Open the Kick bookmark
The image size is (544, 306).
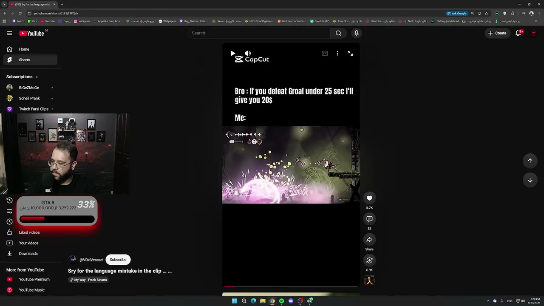coord(32,21)
